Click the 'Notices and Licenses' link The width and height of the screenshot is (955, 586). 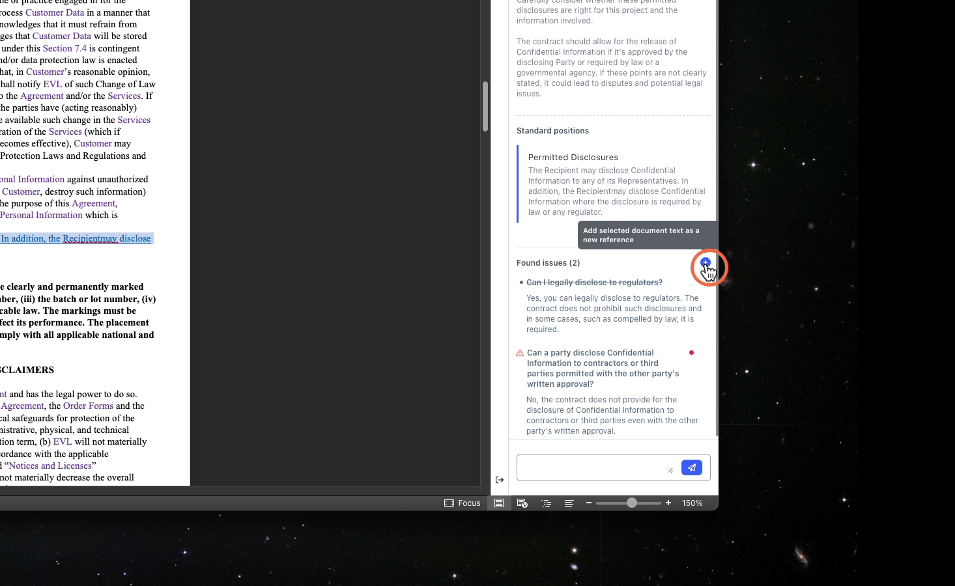[x=50, y=466]
